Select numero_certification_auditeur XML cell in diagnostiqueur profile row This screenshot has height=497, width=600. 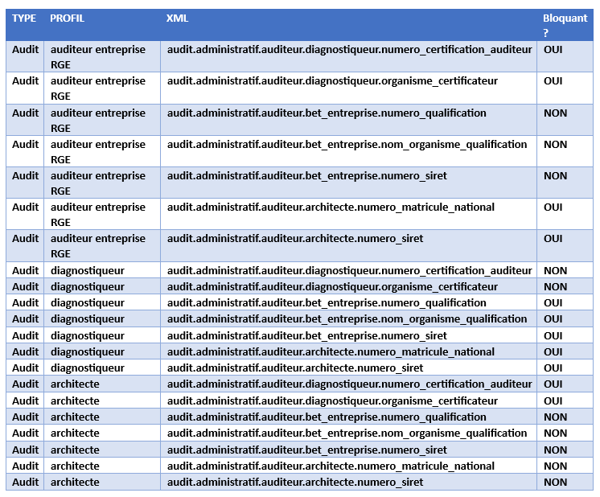click(349, 271)
